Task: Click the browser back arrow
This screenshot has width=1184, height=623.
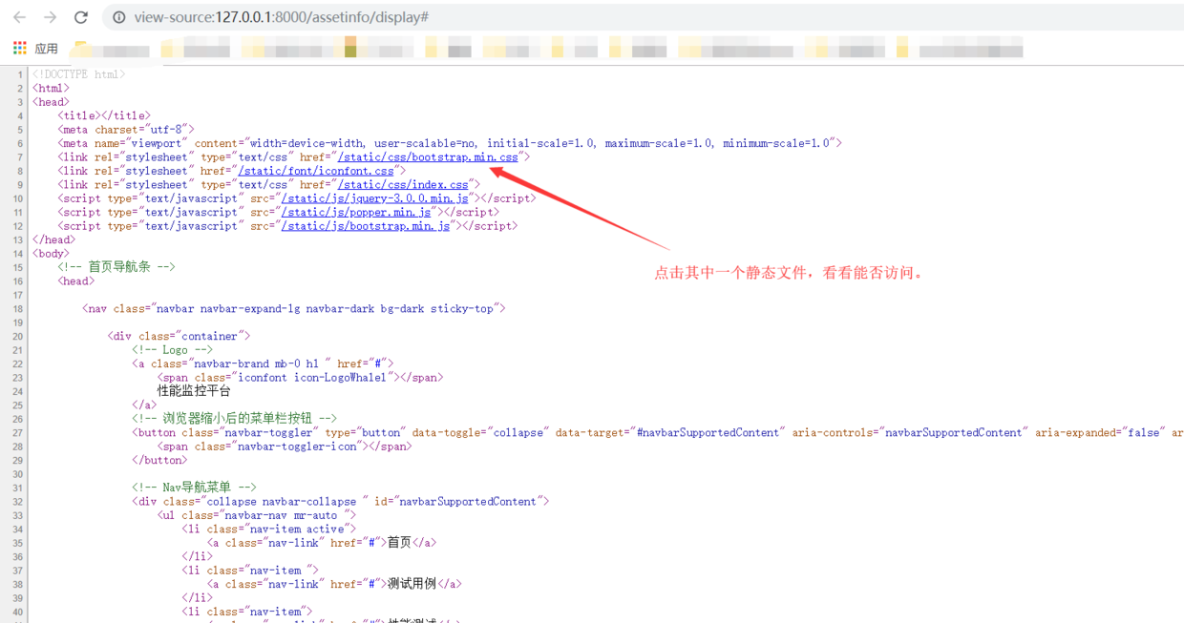Action: pyautogui.click(x=19, y=17)
